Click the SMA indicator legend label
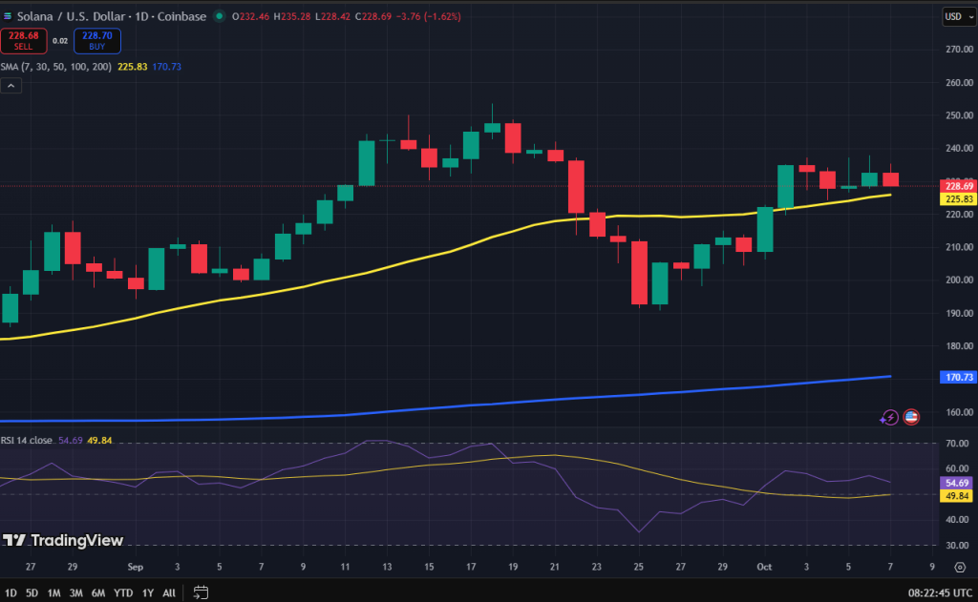Screen dimensions: 978x602 pyautogui.click(x=56, y=67)
